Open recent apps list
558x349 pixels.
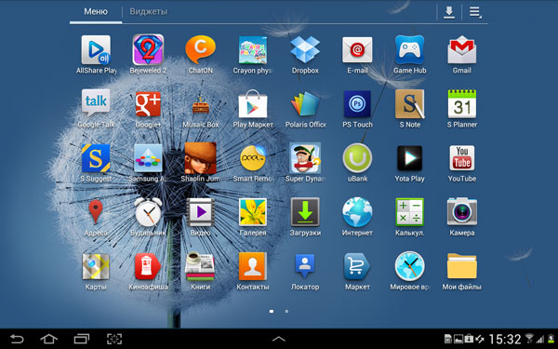(81, 339)
